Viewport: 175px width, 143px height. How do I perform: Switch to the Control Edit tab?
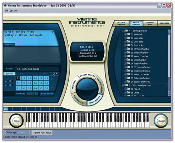tap(150, 23)
